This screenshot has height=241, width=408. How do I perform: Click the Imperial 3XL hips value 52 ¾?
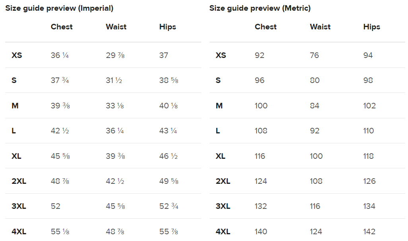point(169,206)
